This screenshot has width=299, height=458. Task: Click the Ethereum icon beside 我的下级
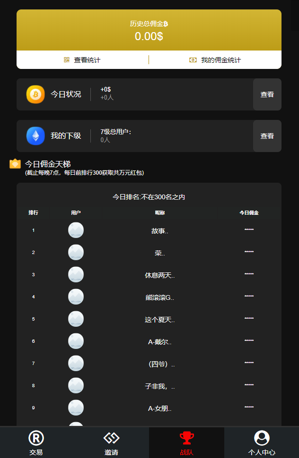(35, 136)
